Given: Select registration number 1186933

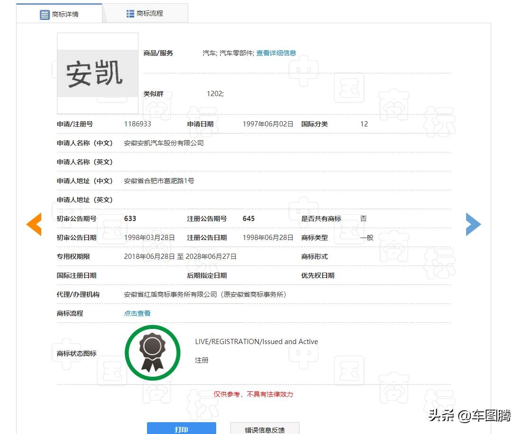Looking at the screenshot, I should point(138,124).
